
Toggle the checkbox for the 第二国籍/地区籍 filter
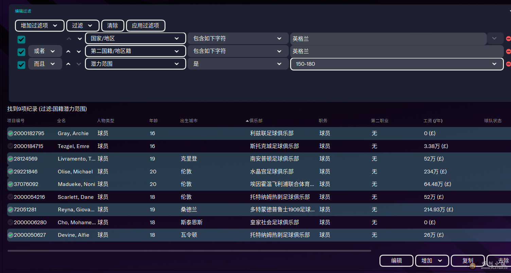pyautogui.click(x=21, y=52)
